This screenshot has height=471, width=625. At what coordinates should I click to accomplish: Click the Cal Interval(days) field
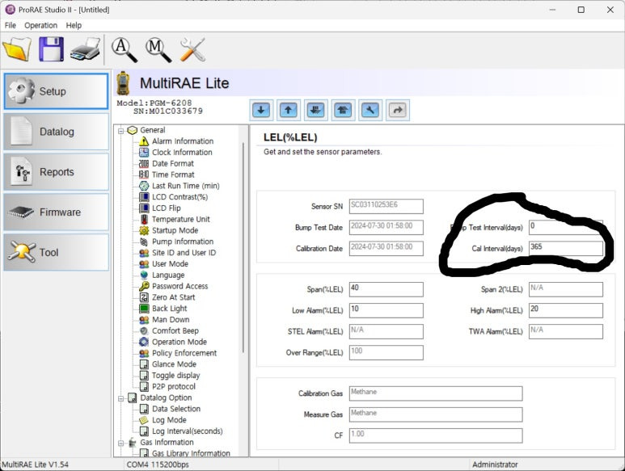[566, 248]
